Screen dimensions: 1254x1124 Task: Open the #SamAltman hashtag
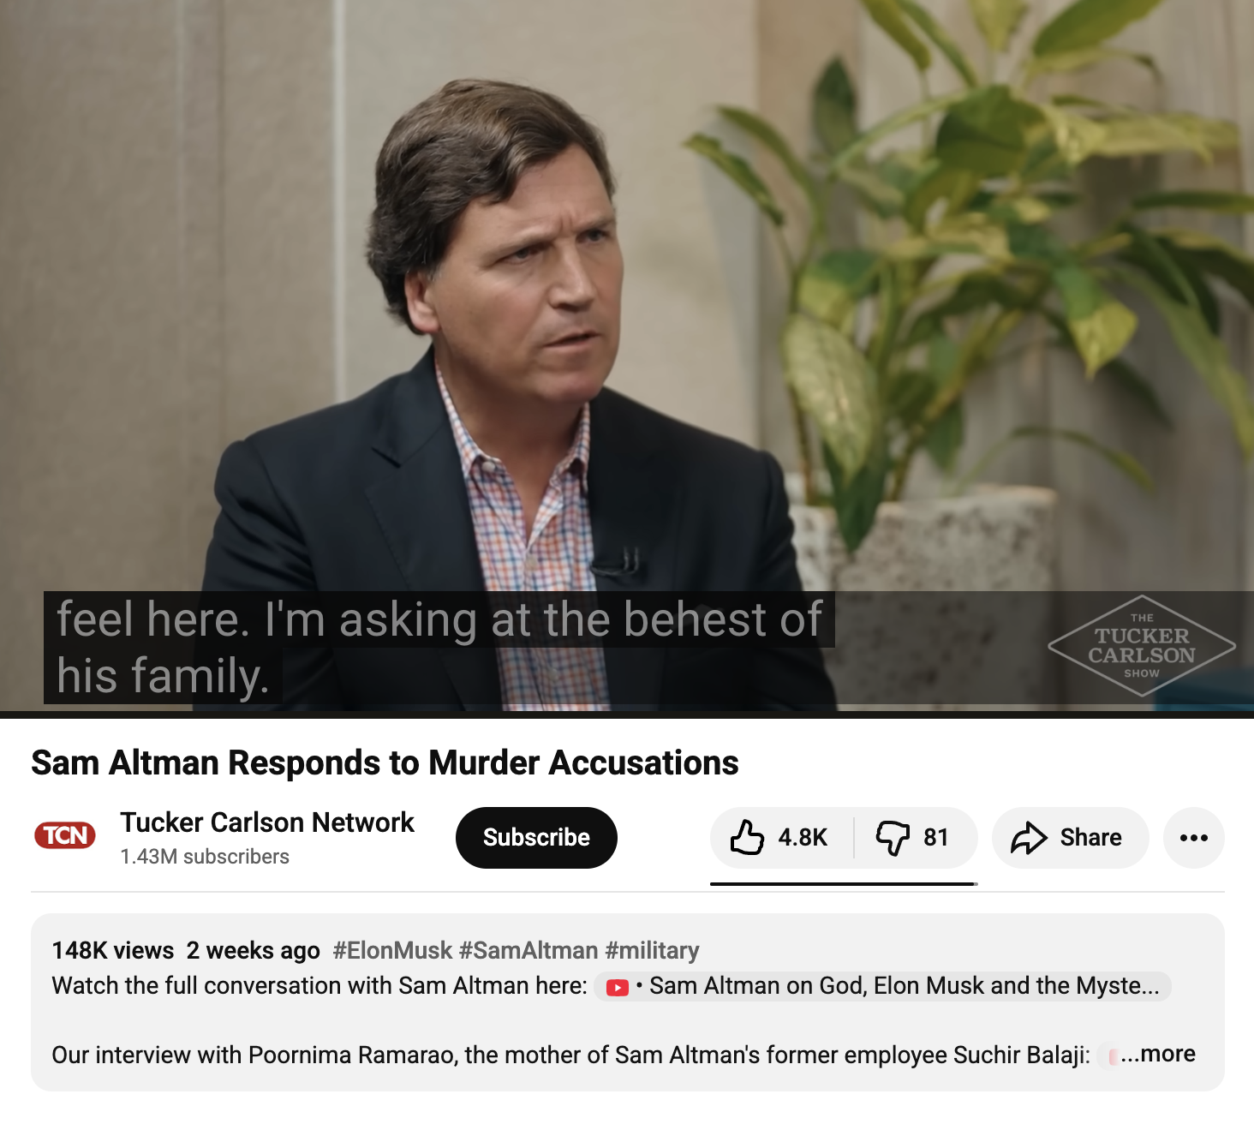point(528,950)
